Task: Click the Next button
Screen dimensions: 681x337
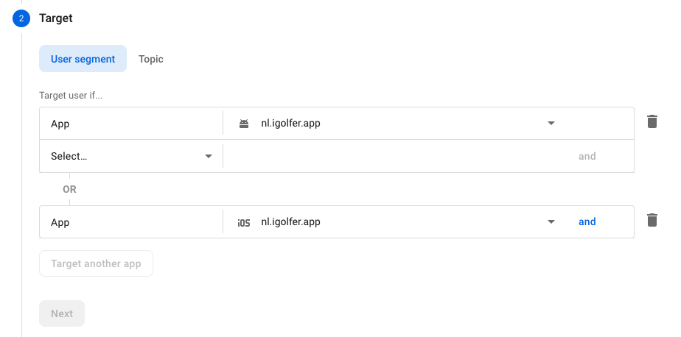Action: [62, 313]
